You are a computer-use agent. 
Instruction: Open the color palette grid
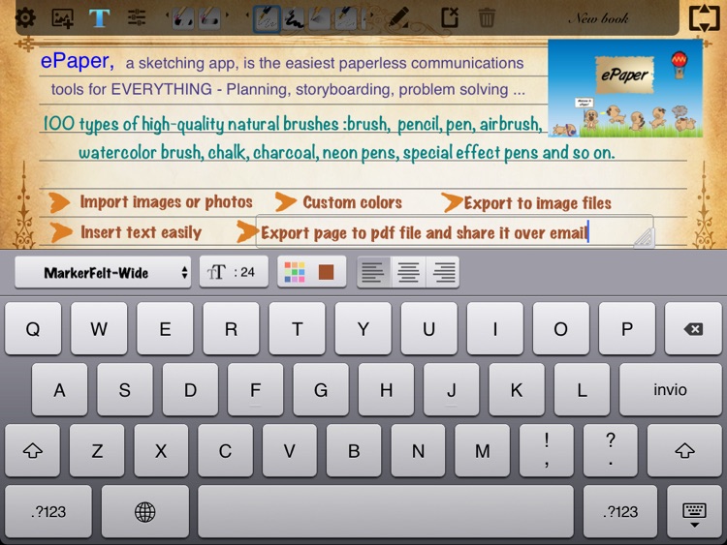[295, 272]
